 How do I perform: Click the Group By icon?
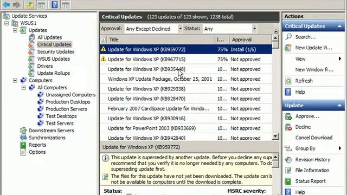point(288,148)
